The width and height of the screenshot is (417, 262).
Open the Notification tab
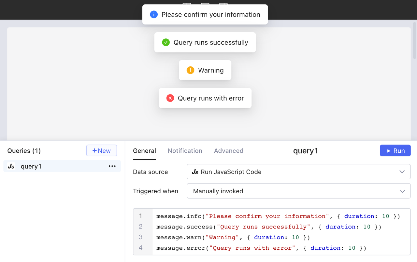(185, 151)
